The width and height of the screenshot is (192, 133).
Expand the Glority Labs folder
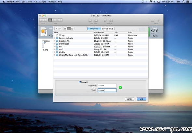point(55,44)
